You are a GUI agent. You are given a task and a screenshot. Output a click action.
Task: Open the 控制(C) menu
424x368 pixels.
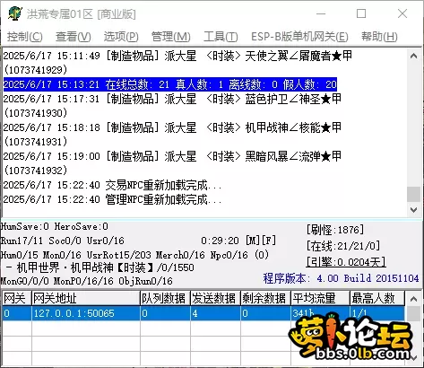(25, 37)
